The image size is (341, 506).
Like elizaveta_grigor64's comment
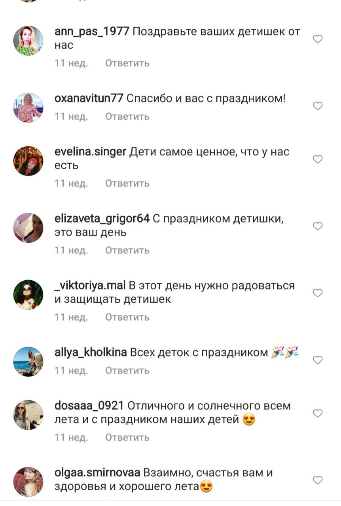click(318, 226)
